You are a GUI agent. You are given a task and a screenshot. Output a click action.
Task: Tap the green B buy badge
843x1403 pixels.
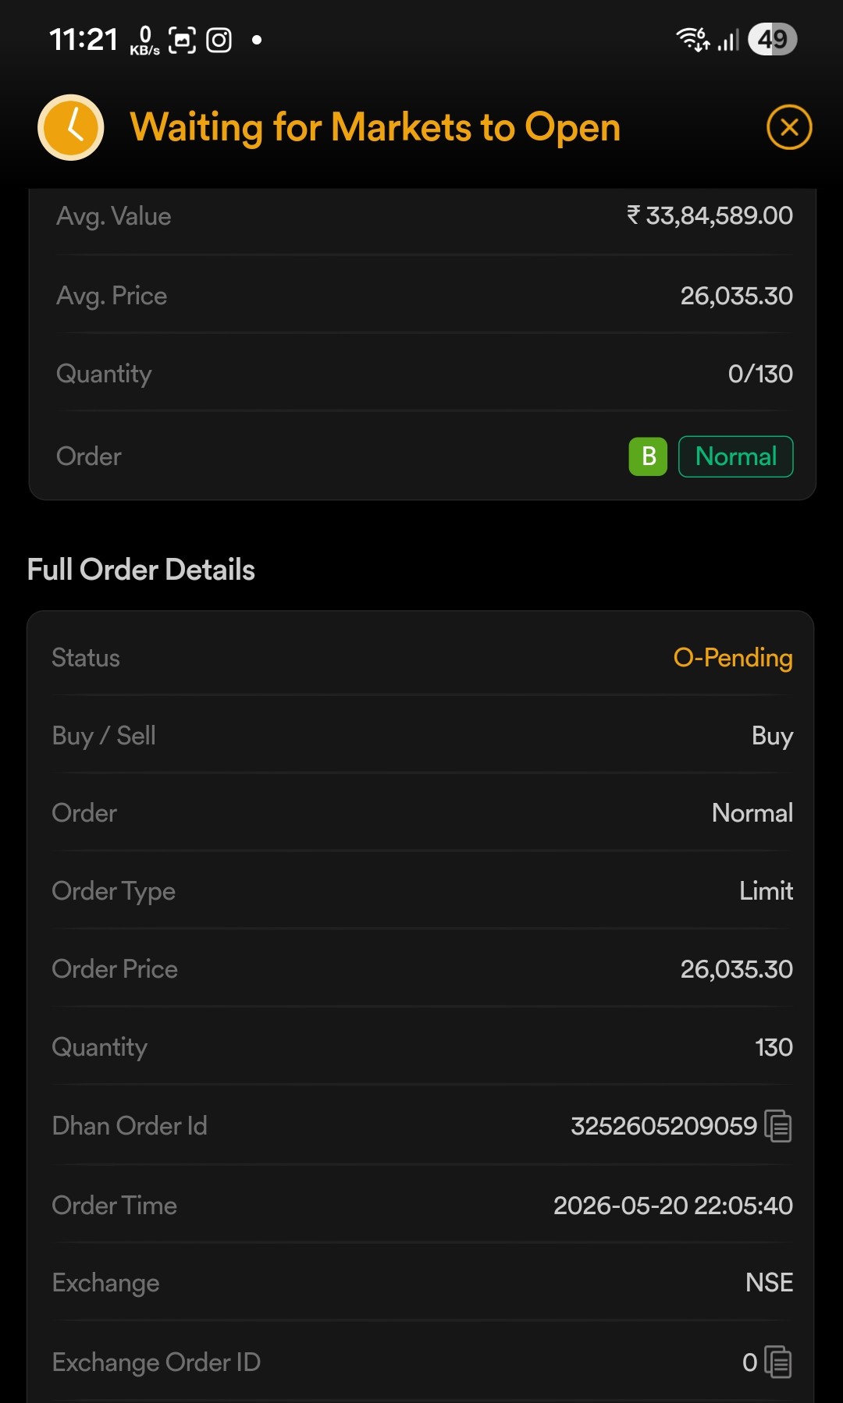[648, 456]
